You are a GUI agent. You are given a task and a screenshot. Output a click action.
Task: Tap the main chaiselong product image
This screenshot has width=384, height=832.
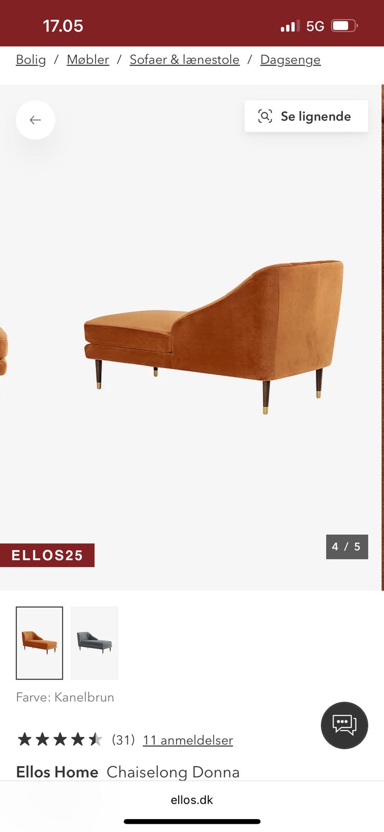[214, 336]
